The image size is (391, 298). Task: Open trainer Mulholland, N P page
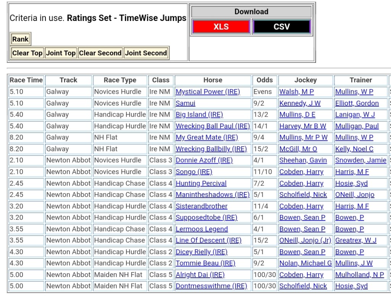(359, 275)
